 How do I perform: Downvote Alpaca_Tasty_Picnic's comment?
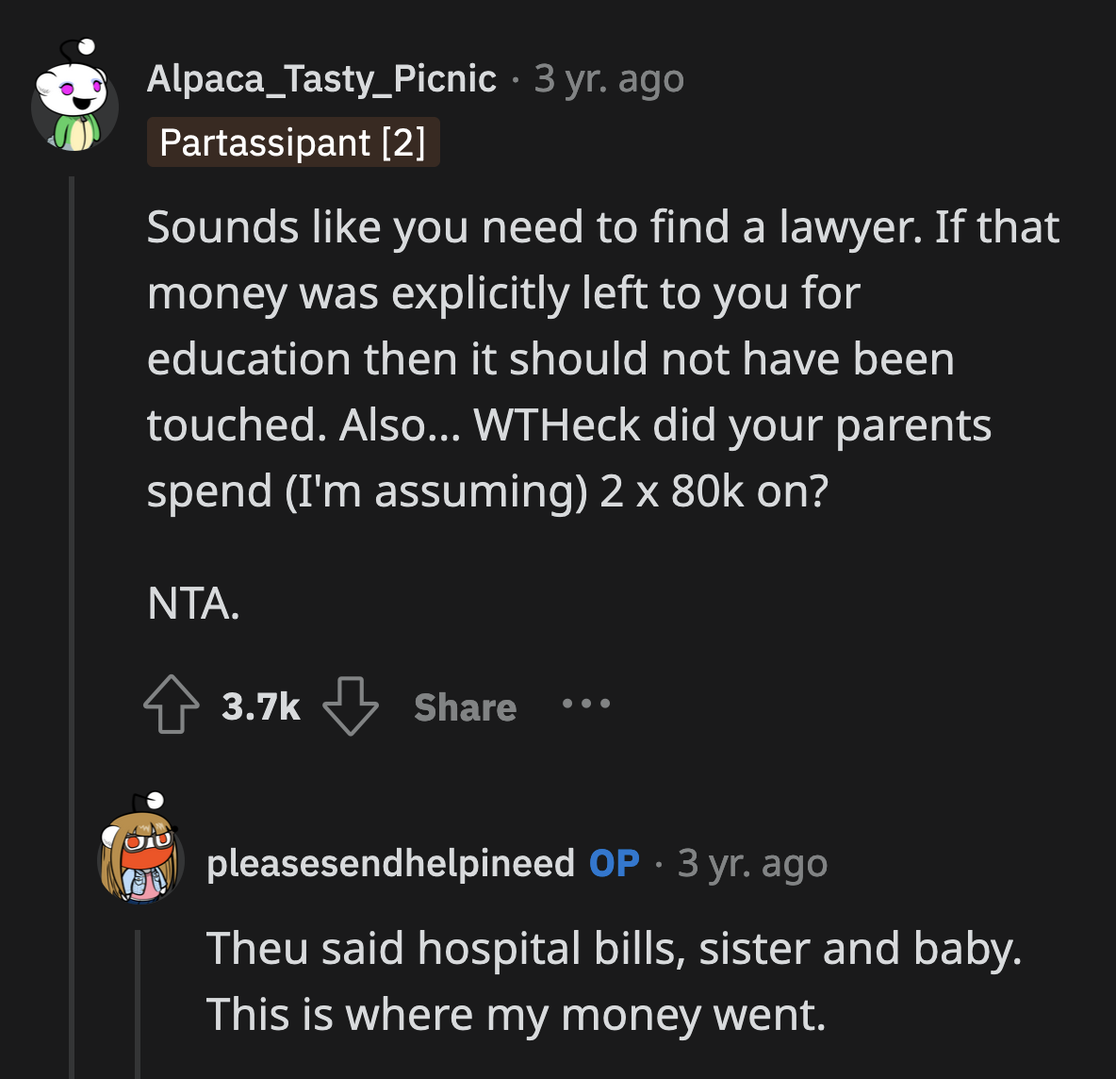(x=350, y=708)
